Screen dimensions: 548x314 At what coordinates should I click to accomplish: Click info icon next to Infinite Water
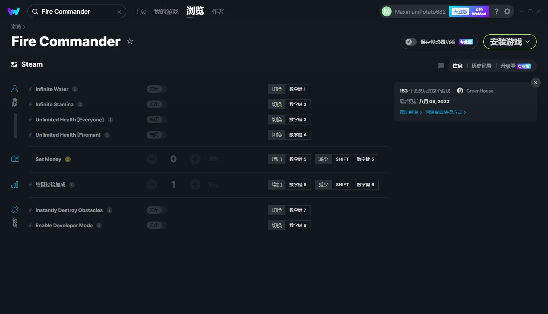click(75, 89)
